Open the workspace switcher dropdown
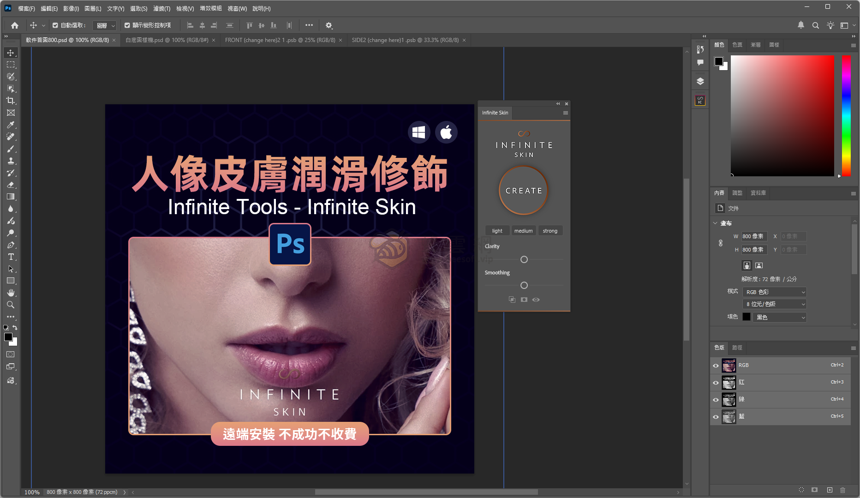The height and width of the screenshot is (498, 860). [x=847, y=25]
